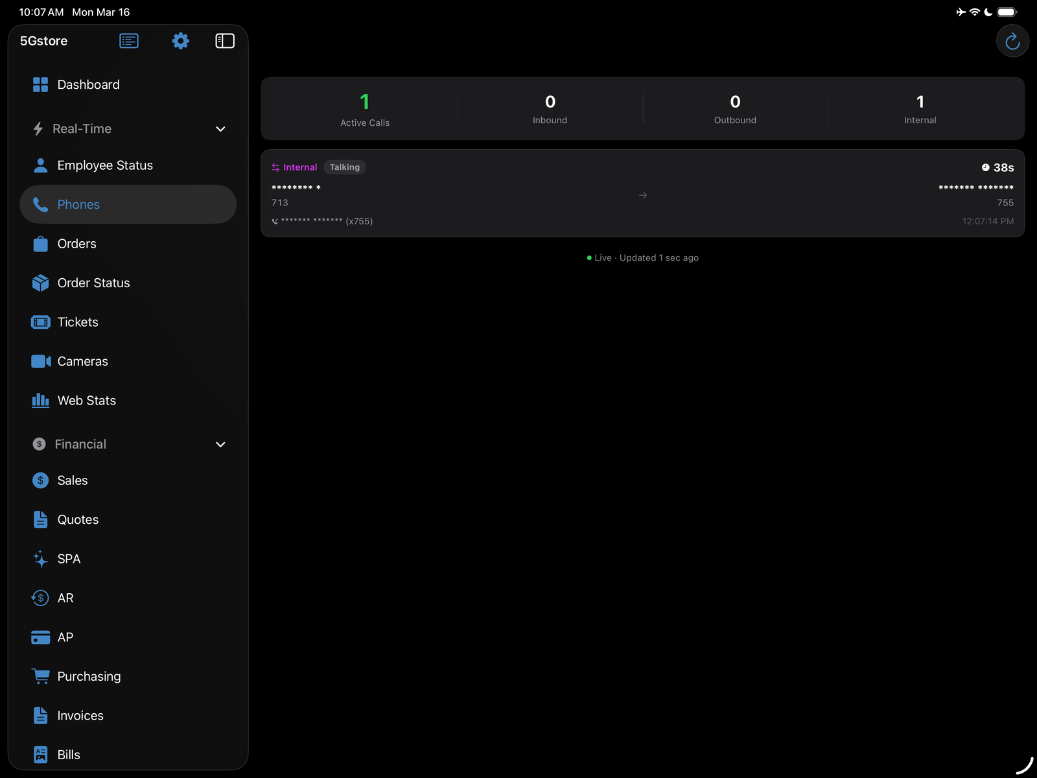
Task: Collapse the Real-Time section
Action: point(220,128)
